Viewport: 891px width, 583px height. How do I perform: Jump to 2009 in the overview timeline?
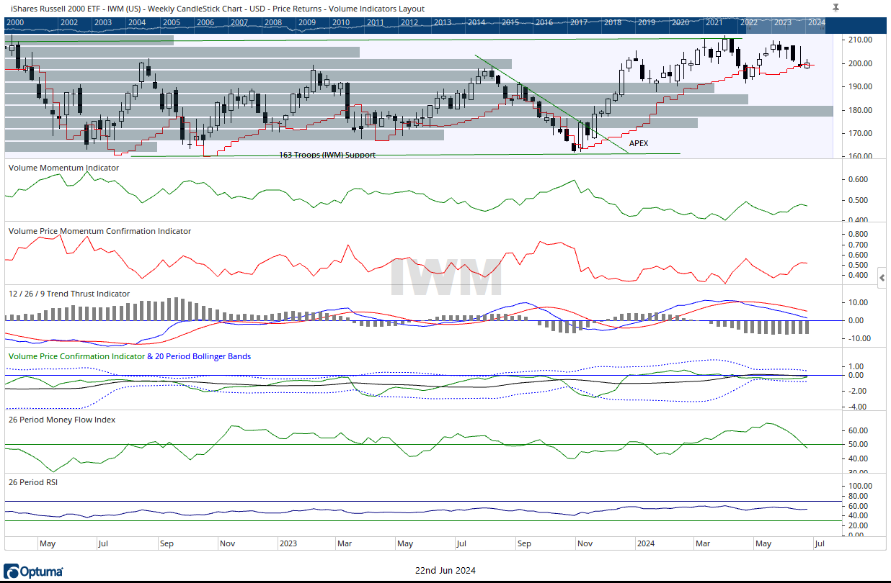pos(306,22)
